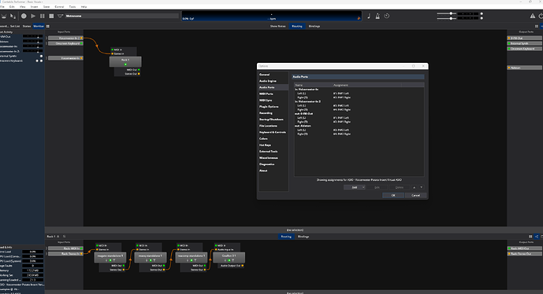The image size is (543, 294).
Task: Toggle the run LED on the reagate plugin
Action: click(x=110, y=260)
